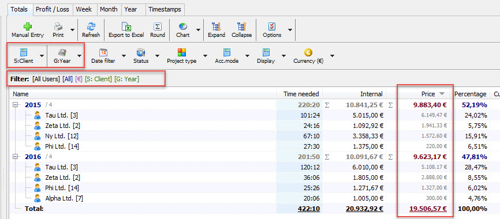Viewport: 500px width, 219px height.
Task: Open the Month tab
Action: click(109, 9)
